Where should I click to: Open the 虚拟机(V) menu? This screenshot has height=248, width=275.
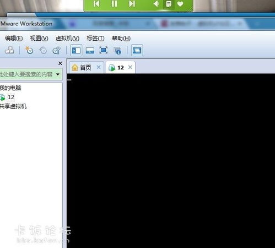click(67, 39)
